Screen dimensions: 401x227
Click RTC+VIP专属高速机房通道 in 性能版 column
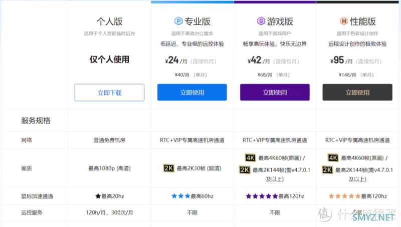(x=357, y=140)
